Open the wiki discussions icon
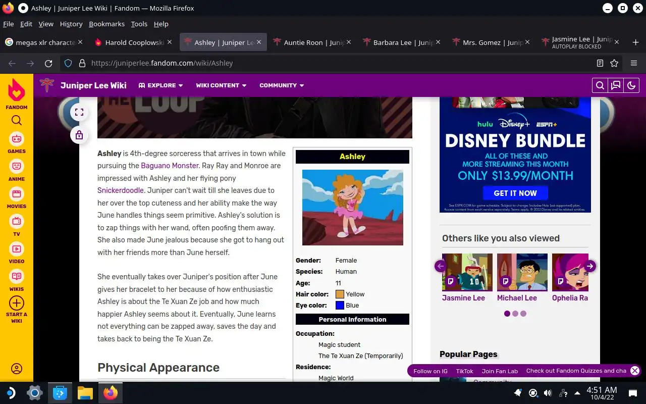This screenshot has width=646, height=404. pos(616,85)
